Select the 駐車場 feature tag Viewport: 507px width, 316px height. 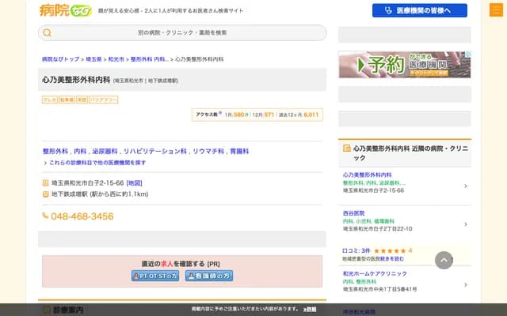tap(67, 100)
